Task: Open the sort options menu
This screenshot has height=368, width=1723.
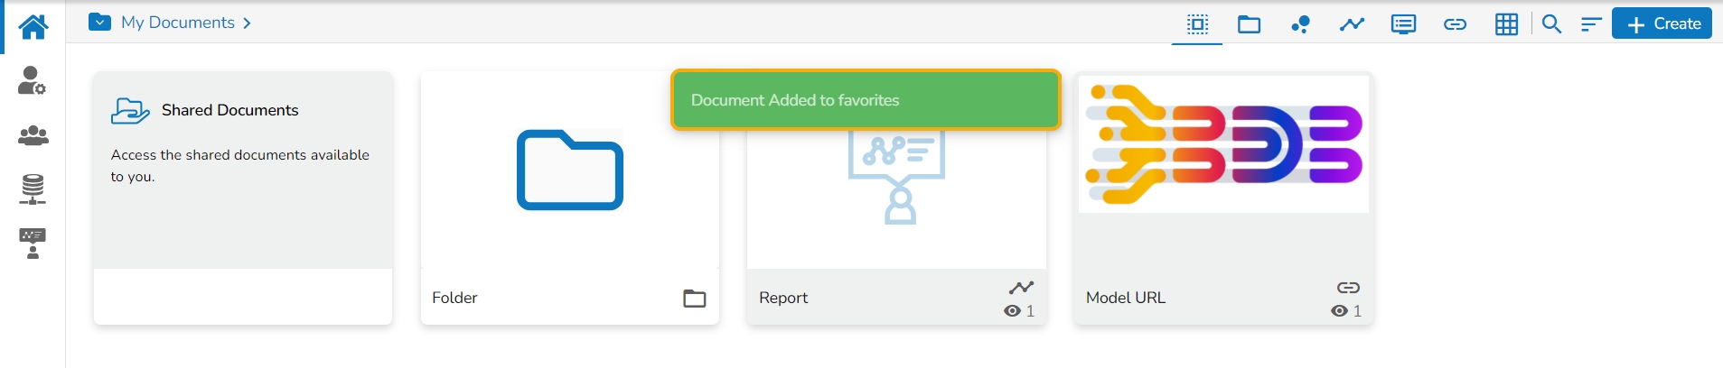Action: [1591, 24]
